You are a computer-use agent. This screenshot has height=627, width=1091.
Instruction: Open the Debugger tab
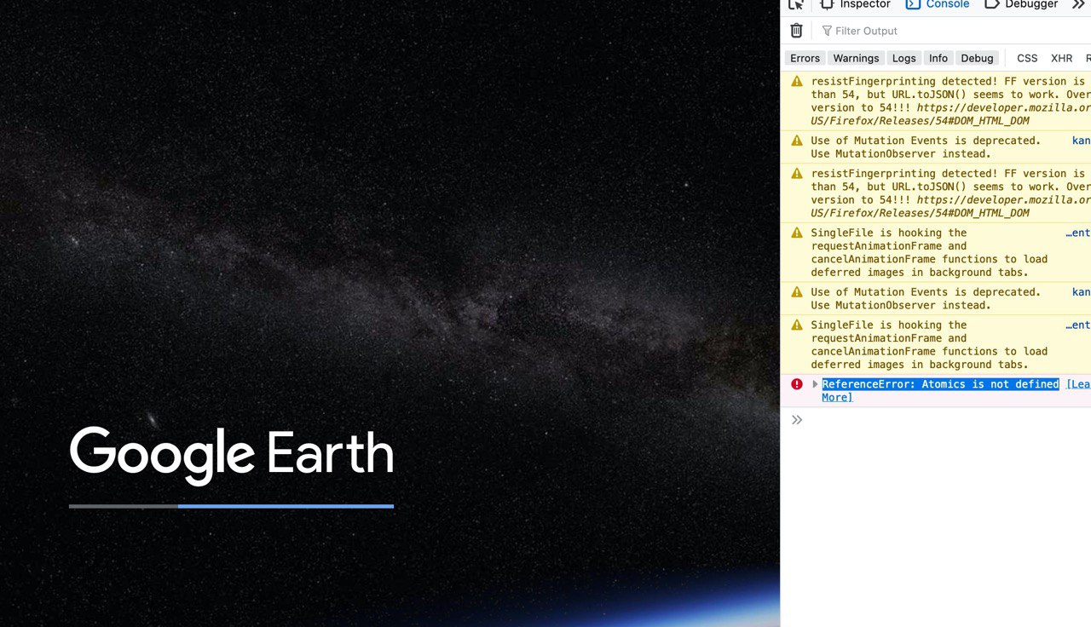pos(1021,4)
